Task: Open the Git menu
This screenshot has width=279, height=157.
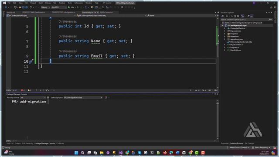Action: [26, 3]
